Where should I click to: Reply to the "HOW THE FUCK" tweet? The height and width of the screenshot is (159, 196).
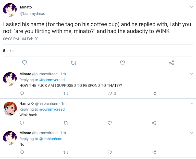tap(22, 93)
